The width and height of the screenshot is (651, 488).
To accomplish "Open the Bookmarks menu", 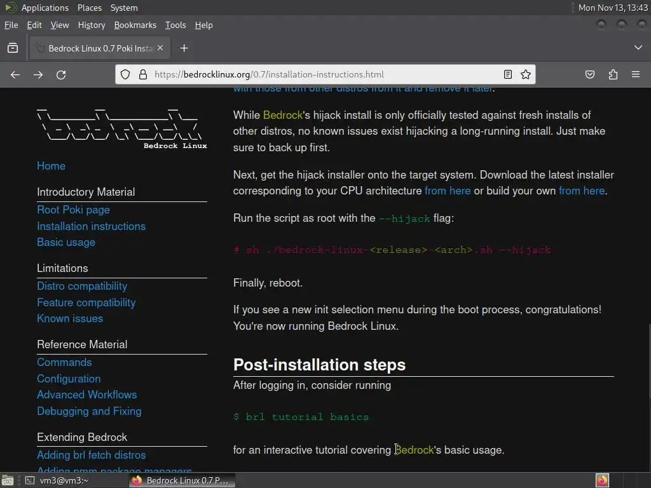I will pos(135,25).
